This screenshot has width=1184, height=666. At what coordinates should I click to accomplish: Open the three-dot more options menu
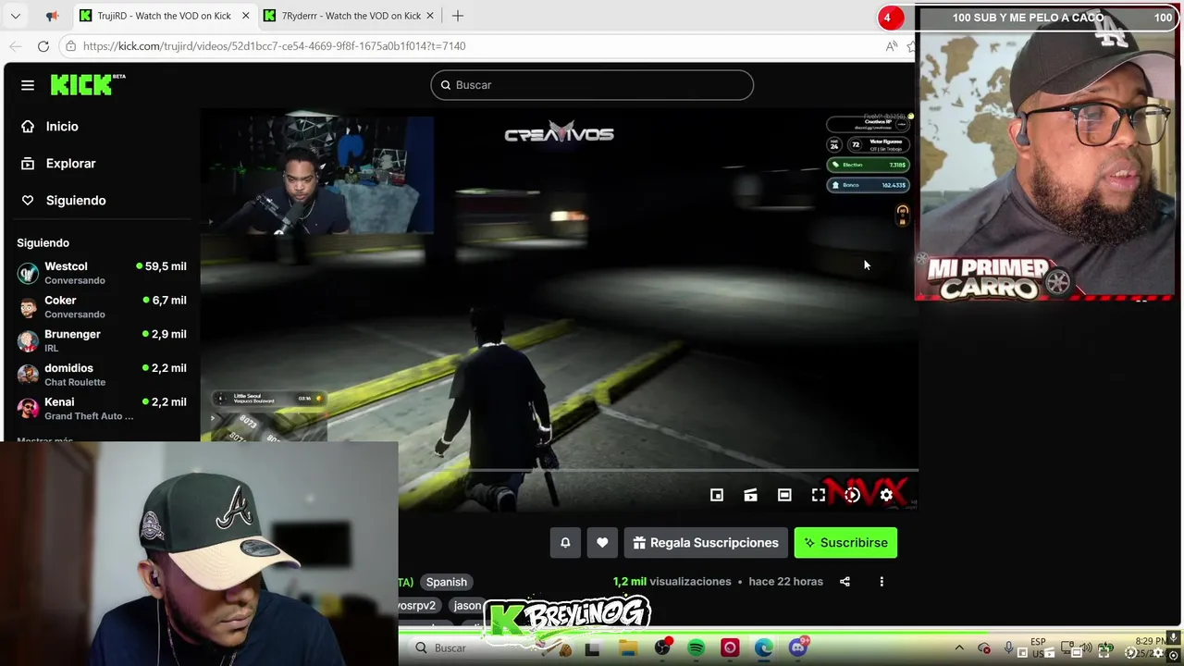(x=882, y=582)
